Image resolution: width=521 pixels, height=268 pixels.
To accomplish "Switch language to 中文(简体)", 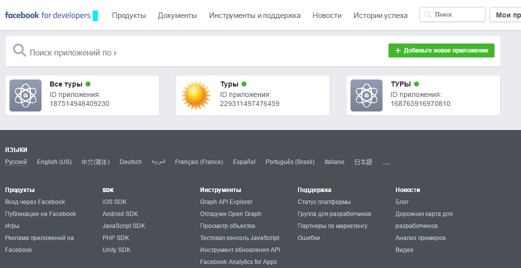I will point(95,162).
